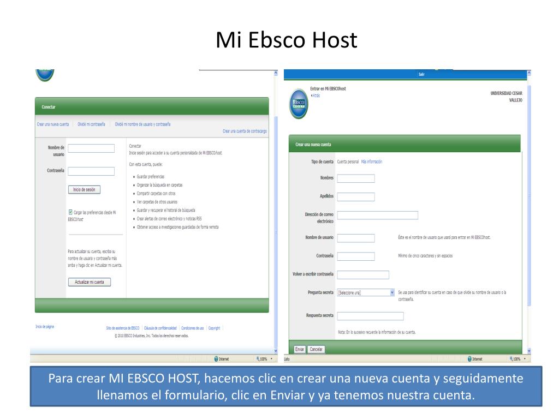This screenshot has width=559, height=419.
Task: Focus the Contraseña login field
Action: (x=91, y=171)
